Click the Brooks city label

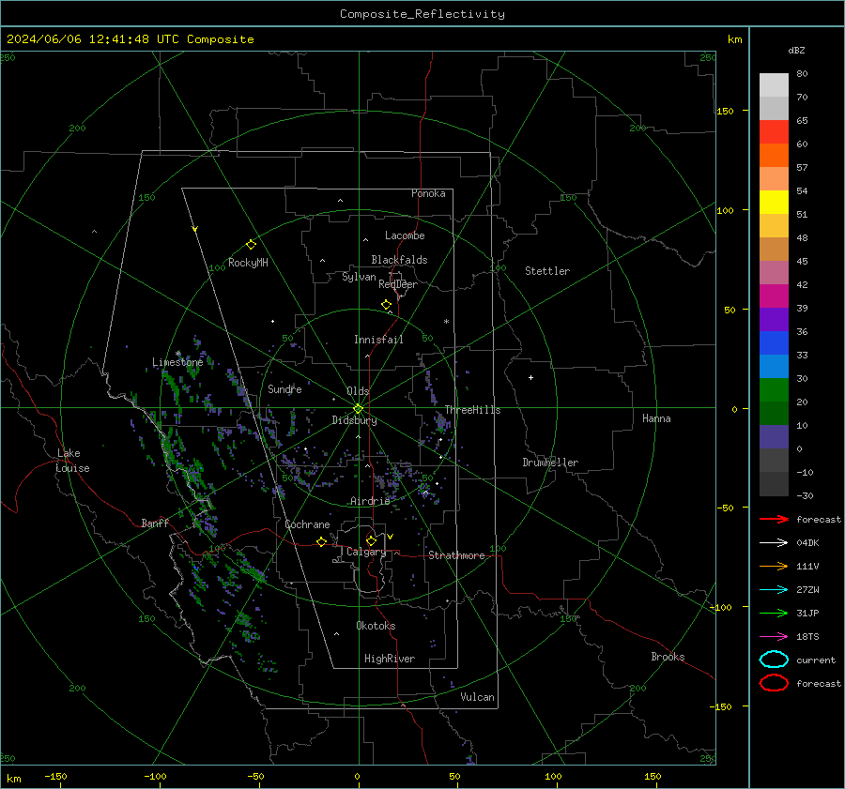tap(668, 657)
